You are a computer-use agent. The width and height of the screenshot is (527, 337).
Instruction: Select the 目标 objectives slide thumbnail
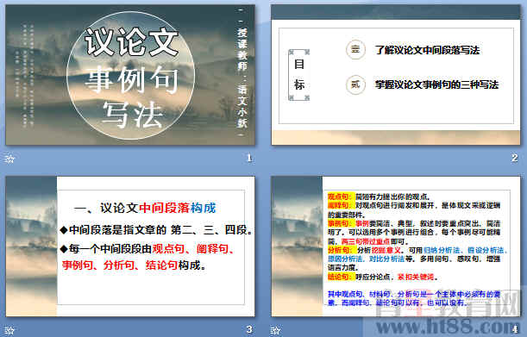click(396, 75)
